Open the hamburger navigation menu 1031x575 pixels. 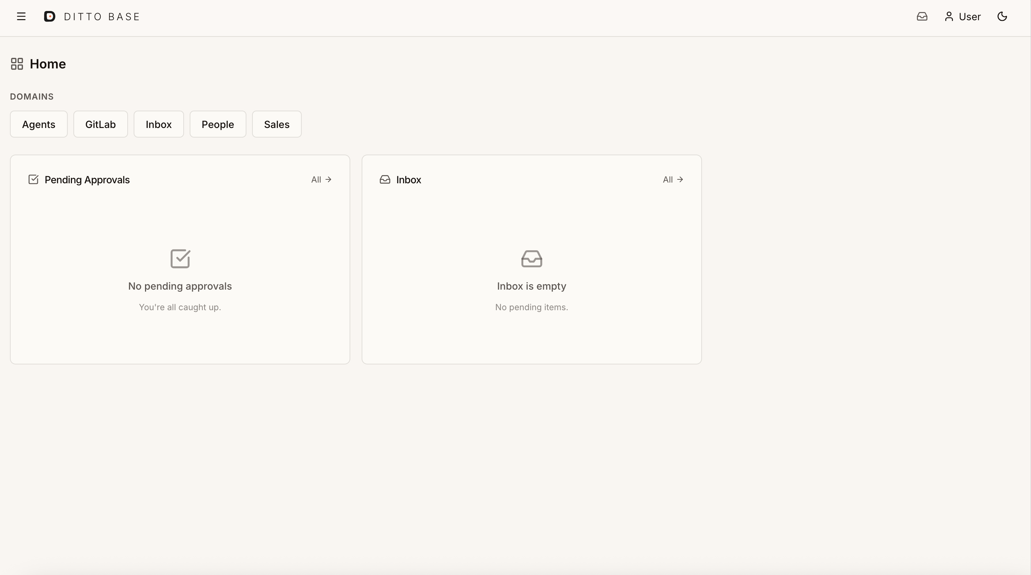point(21,16)
